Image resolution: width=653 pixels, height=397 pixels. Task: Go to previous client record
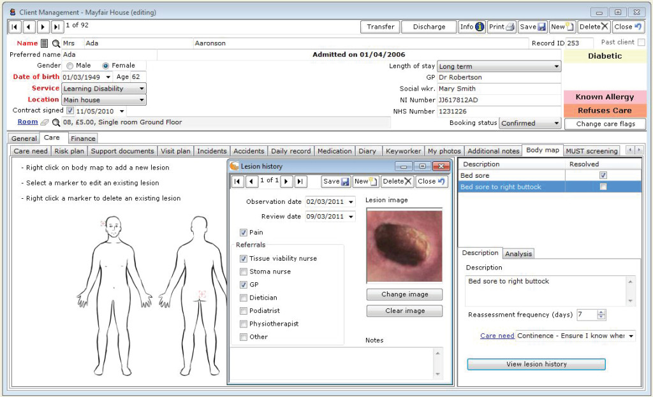[x=29, y=27]
